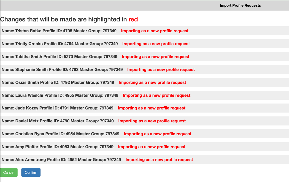Click the 'Changes that will be made' heading
289x182 pixels.
point(63,19)
